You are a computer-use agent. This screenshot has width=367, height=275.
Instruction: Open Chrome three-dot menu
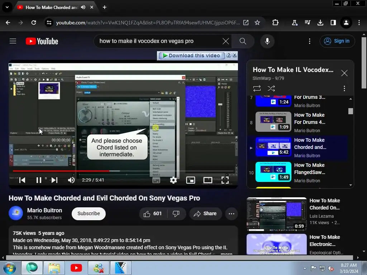pos(359,23)
